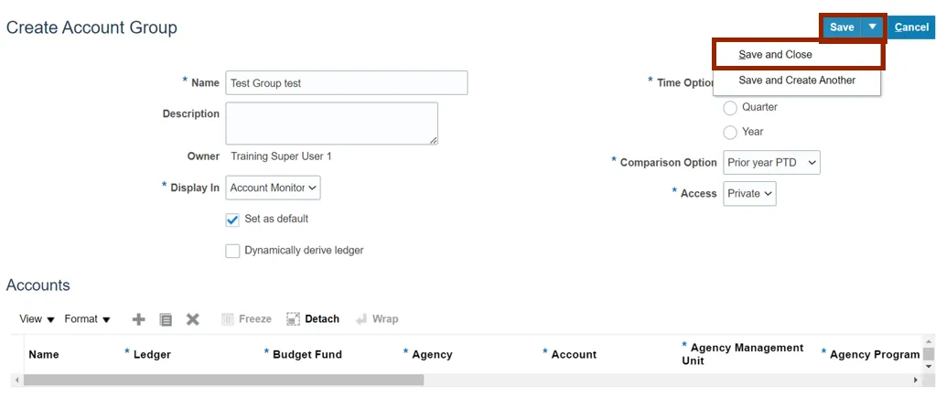946x398 pixels.
Task: Click the Duplicate row icon
Action: [x=166, y=319]
